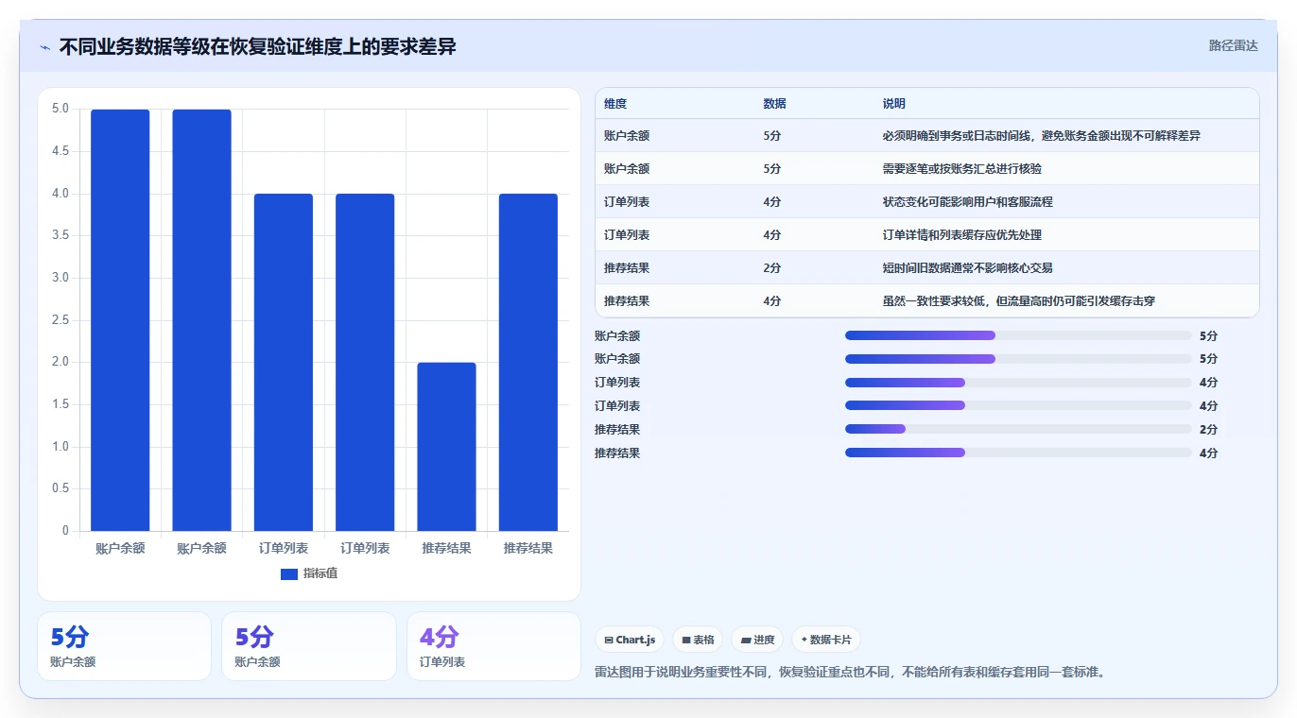
Task: Select the cell 订单详情和列表缓存应优先处理
Action: (x=962, y=235)
